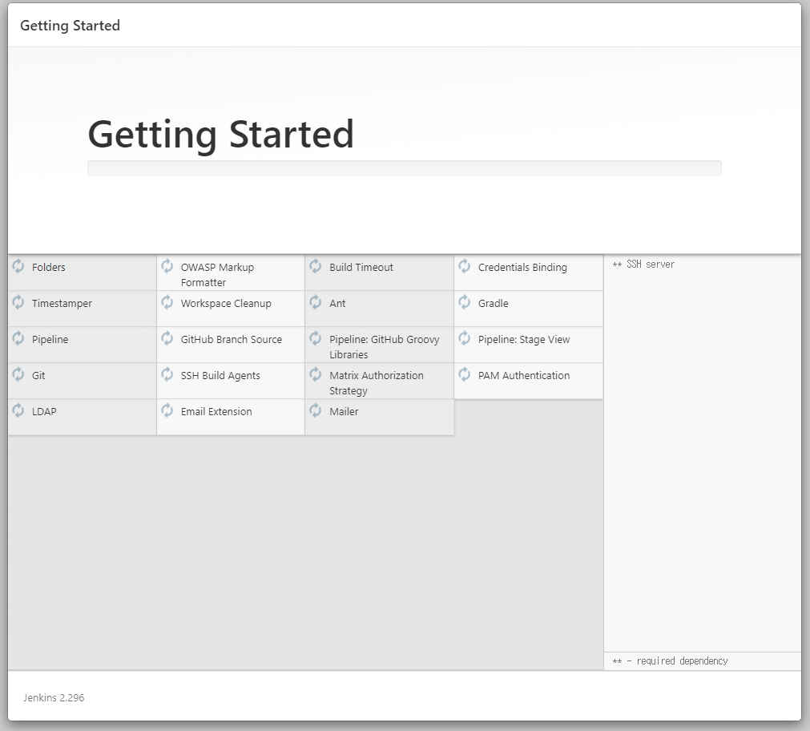
Task: Click the Matrix Authorization Strategy text
Action: [x=376, y=383]
